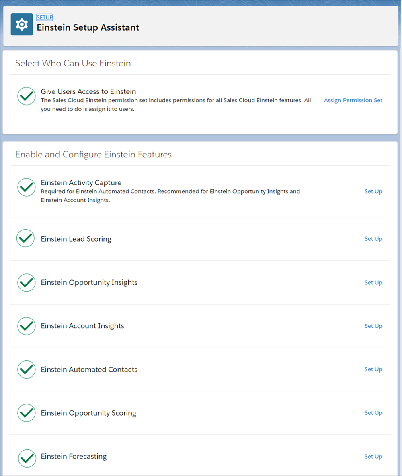The height and width of the screenshot is (476, 402).
Task: Click Enable and Configure Einstein Features heading
Action: click(93, 155)
